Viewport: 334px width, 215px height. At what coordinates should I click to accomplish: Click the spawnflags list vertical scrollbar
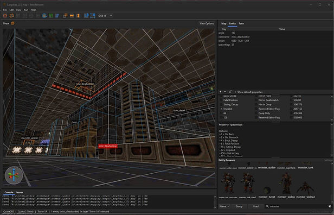coord(332,109)
